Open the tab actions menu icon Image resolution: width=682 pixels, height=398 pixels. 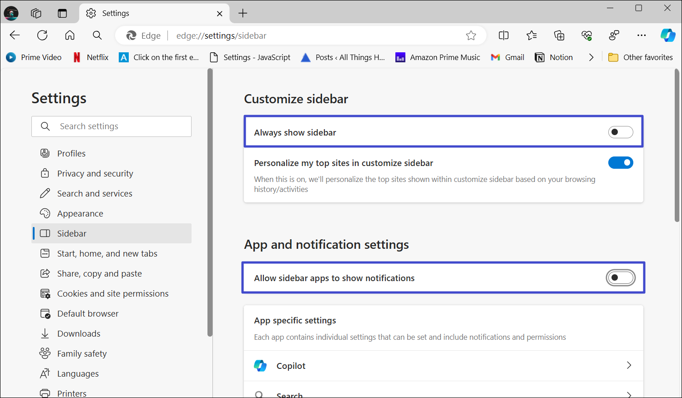(x=62, y=13)
